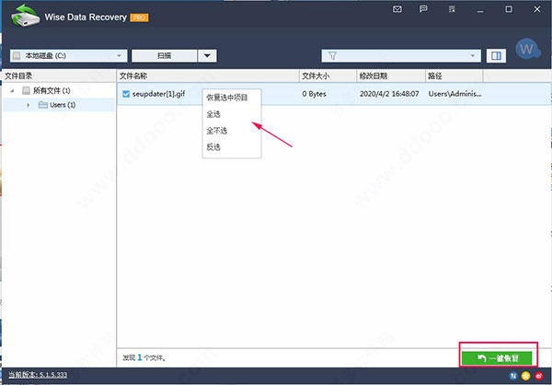Sort by the 文件大小 column header
This screenshot has height=385, width=552.
pos(328,76)
